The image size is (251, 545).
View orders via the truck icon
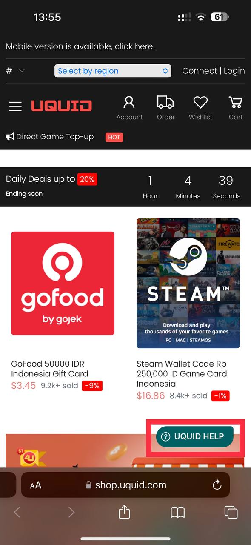[165, 102]
